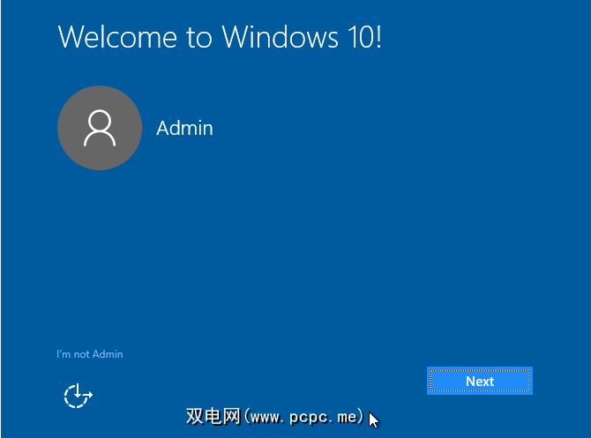Open the "I'm not Admin" link
This screenshot has width=591, height=438.
(x=90, y=354)
